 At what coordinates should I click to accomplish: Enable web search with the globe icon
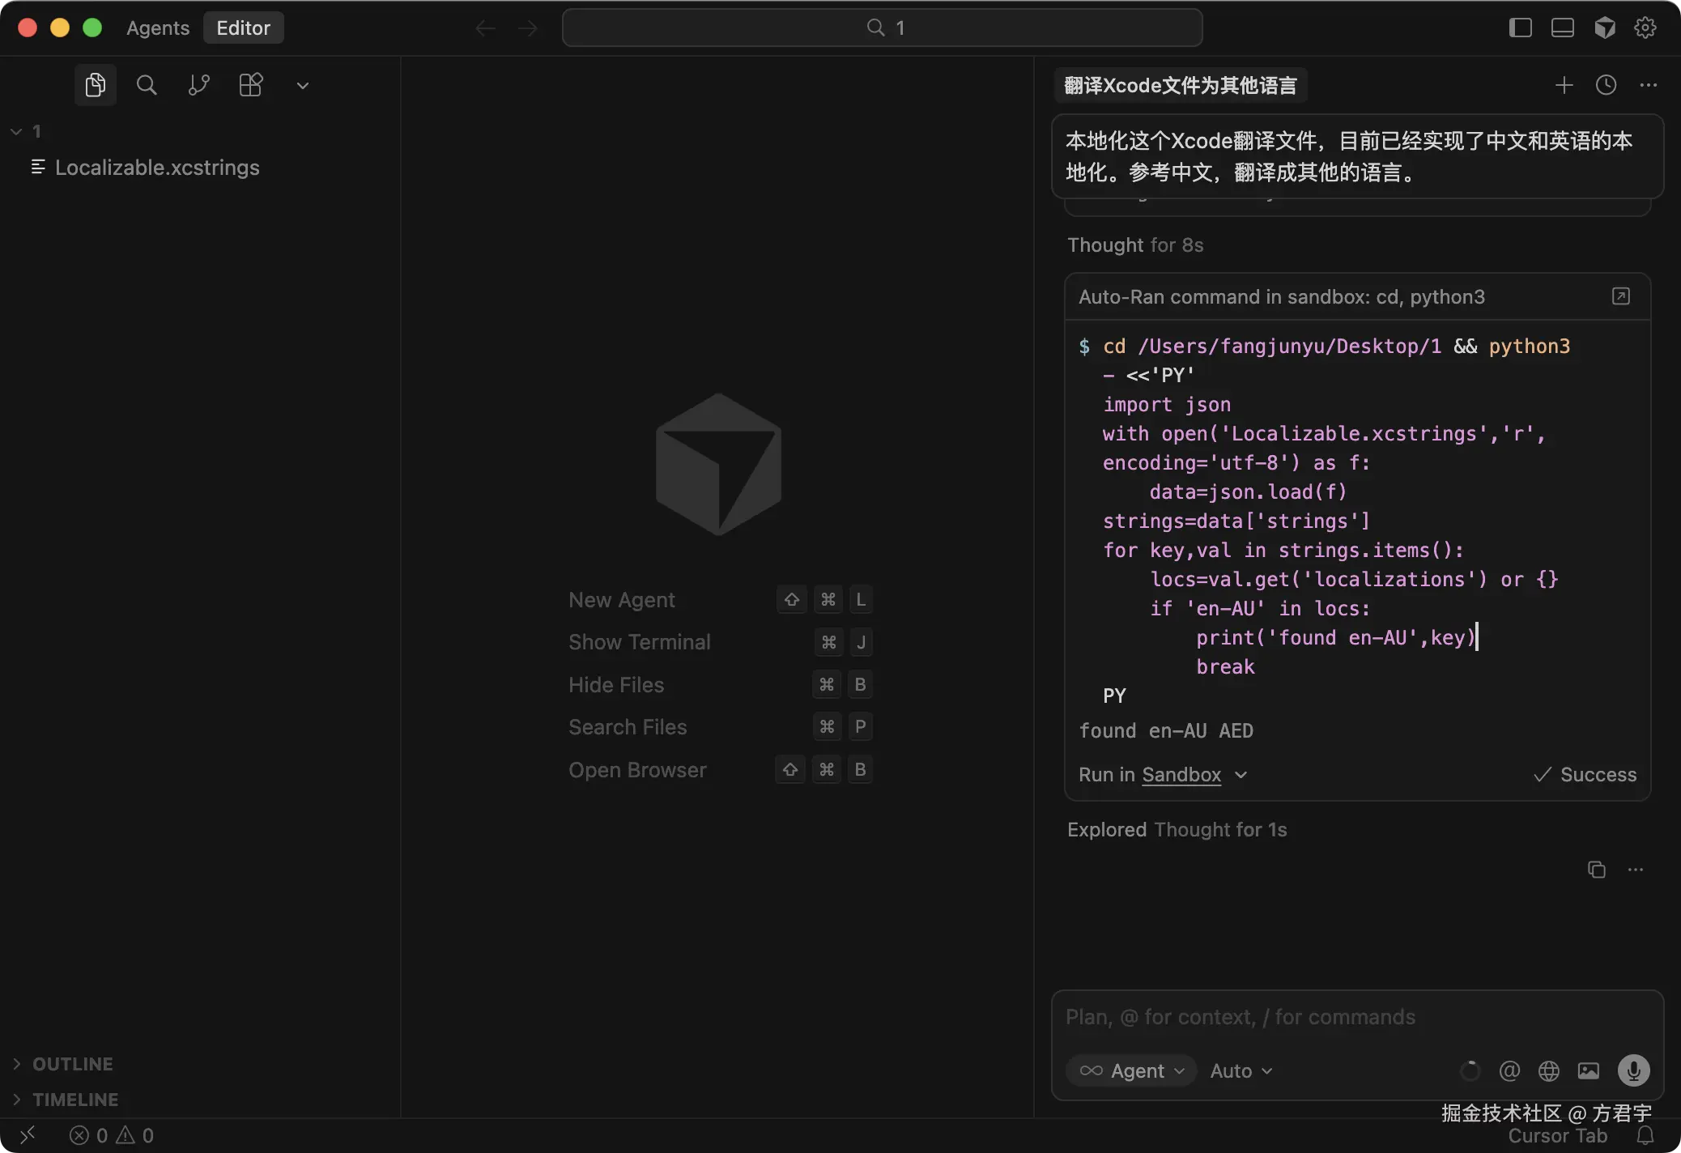tap(1548, 1070)
